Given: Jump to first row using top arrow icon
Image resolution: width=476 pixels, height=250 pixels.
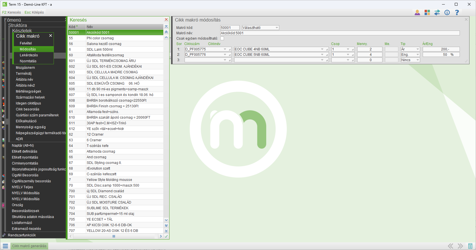Looking at the screenshot, I should pyautogui.click(x=166, y=27).
